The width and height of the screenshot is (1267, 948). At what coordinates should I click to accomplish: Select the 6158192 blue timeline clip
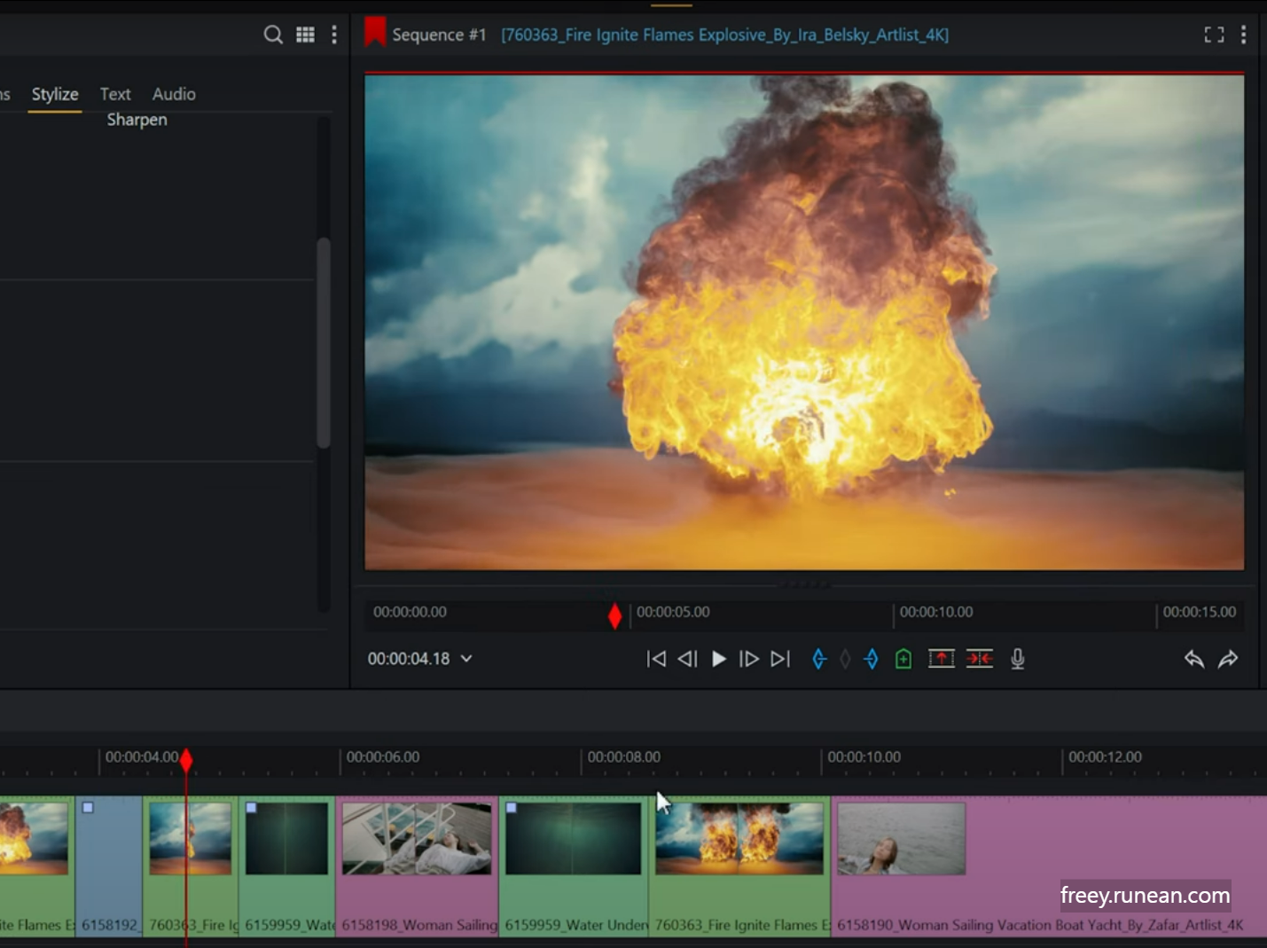(x=109, y=867)
